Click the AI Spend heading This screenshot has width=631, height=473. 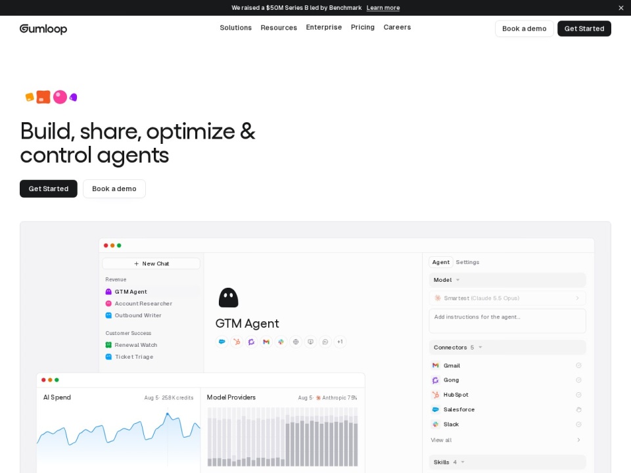pos(57,397)
